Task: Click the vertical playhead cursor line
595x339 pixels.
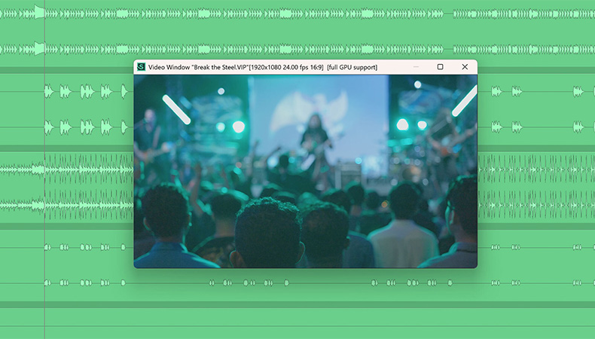Action: (x=44, y=169)
